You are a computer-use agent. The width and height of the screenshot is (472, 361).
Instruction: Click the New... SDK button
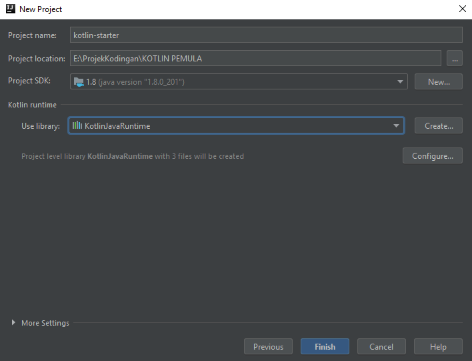pyautogui.click(x=439, y=81)
